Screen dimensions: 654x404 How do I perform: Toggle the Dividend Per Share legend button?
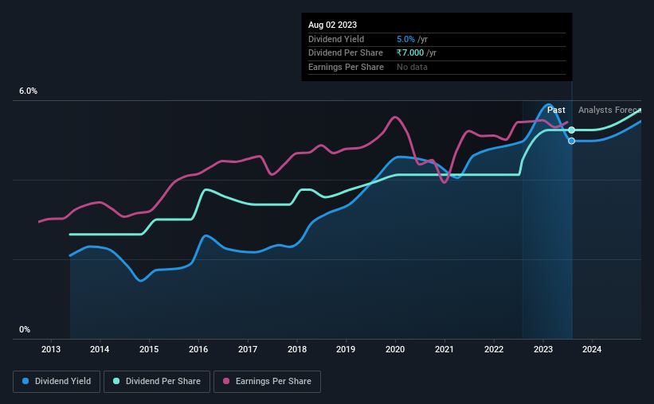coord(157,382)
